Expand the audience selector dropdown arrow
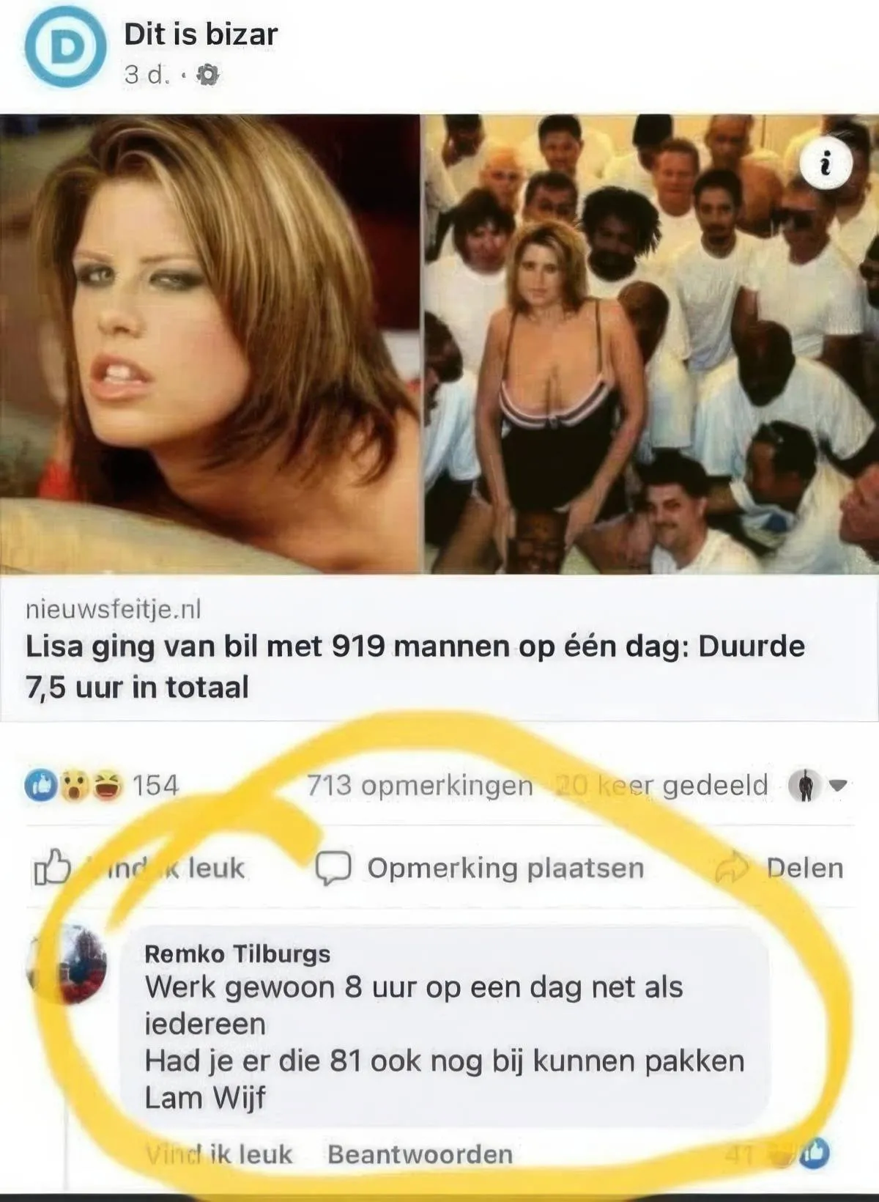This screenshot has height=1202, width=879. point(837,786)
